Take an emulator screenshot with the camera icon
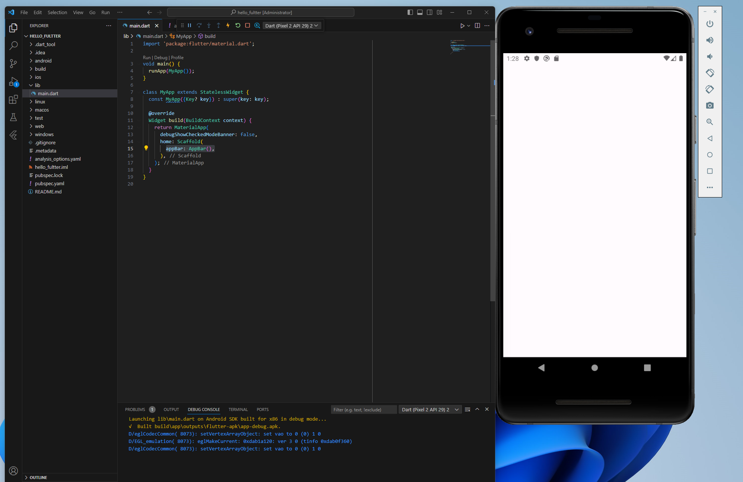The width and height of the screenshot is (743, 482). click(710, 106)
